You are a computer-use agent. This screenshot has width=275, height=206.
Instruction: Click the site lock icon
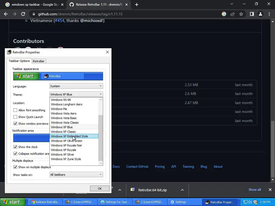pyautogui.click(x=34, y=14)
